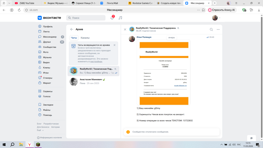Click the Файлы document icon

coord(40,110)
